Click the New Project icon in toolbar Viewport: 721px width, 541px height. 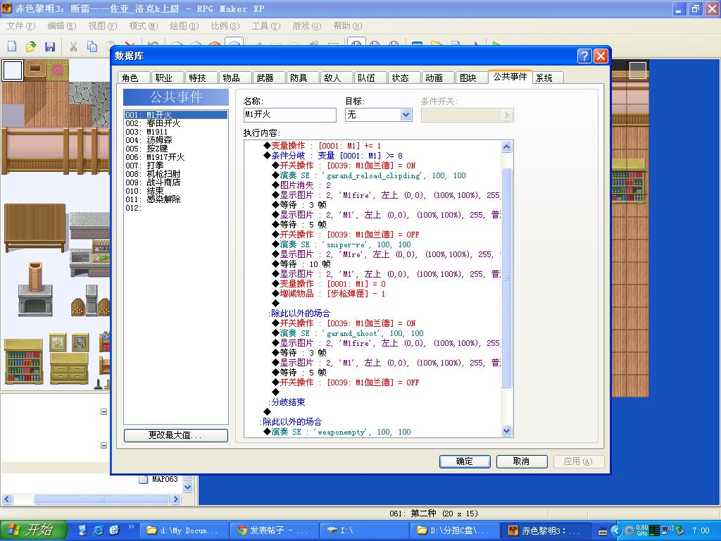click(13, 46)
